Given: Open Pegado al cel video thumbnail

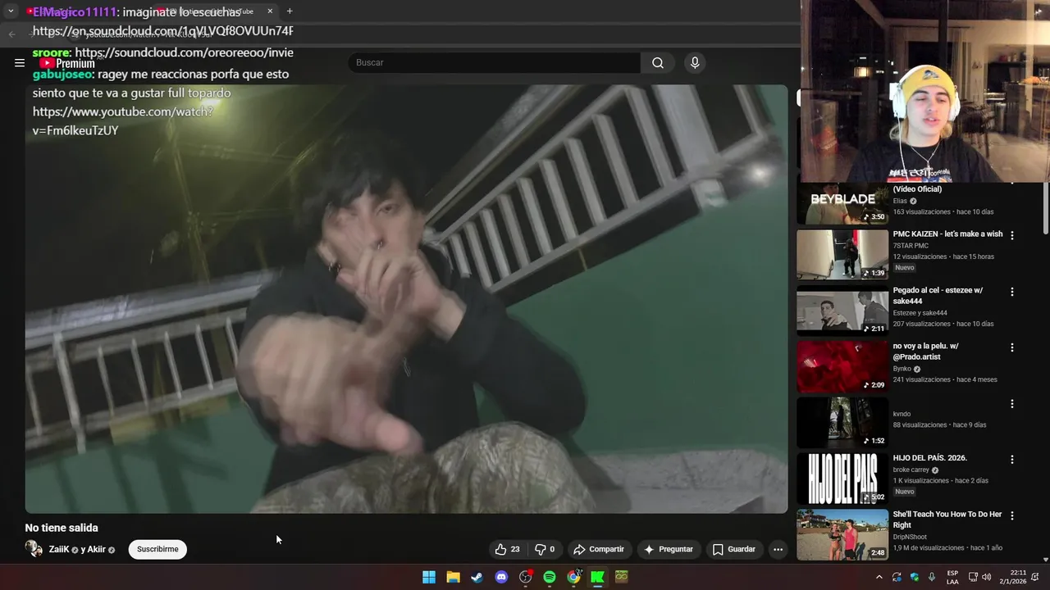Looking at the screenshot, I should point(842,310).
